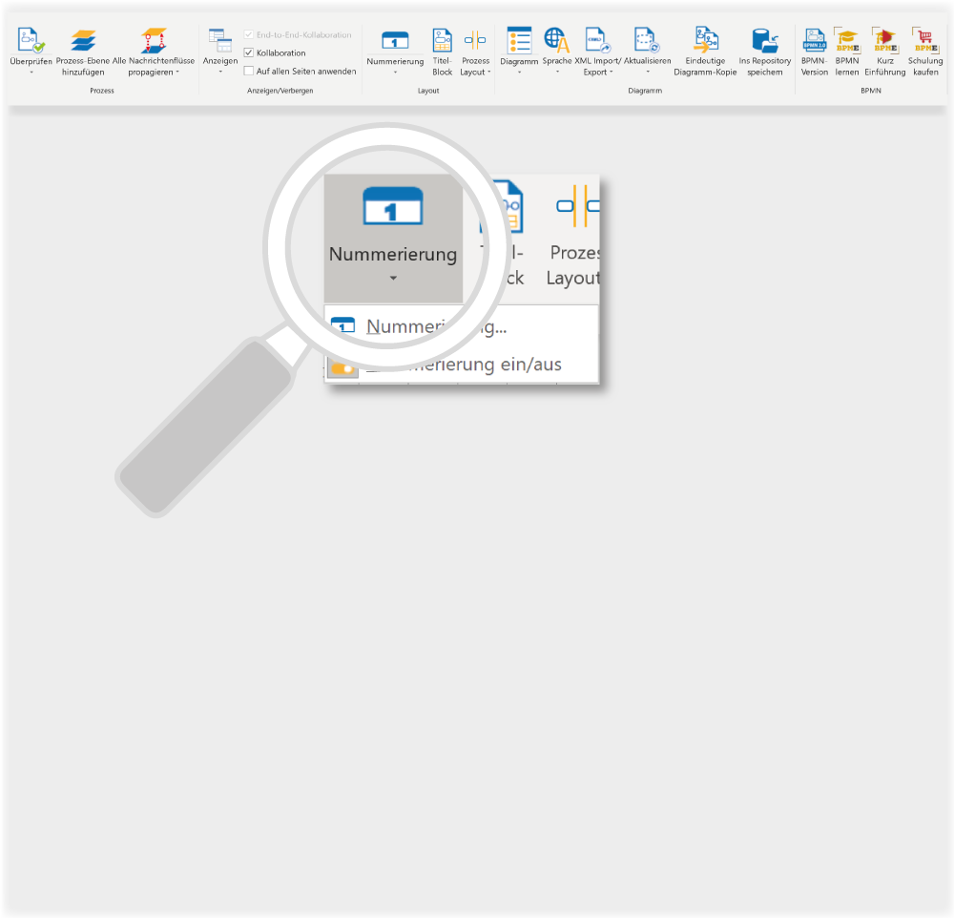Screen dimensions: 954x918
Task: Click the BPMN lernen icon
Action: (x=847, y=40)
